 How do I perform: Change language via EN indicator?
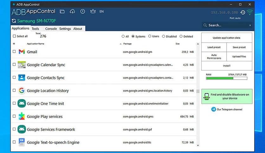(101, 11)
